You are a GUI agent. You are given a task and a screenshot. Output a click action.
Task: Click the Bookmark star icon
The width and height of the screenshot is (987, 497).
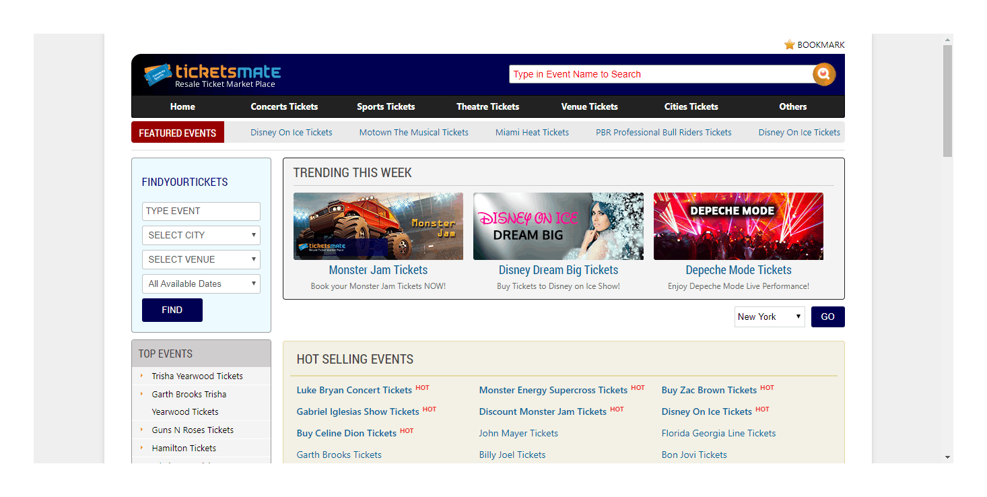click(790, 44)
